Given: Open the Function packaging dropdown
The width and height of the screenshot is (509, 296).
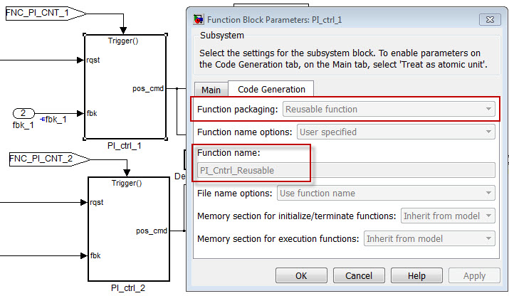Looking at the screenshot, I should pyautogui.click(x=389, y=110).
